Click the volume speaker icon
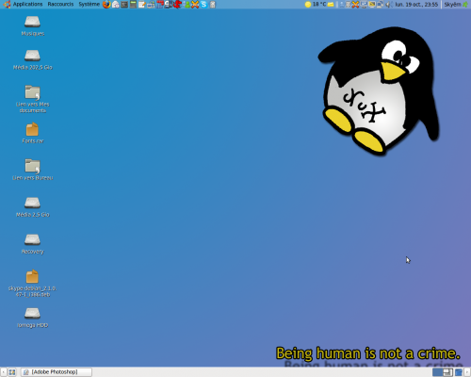Screen dimensions: 471x377 (389, 5)
